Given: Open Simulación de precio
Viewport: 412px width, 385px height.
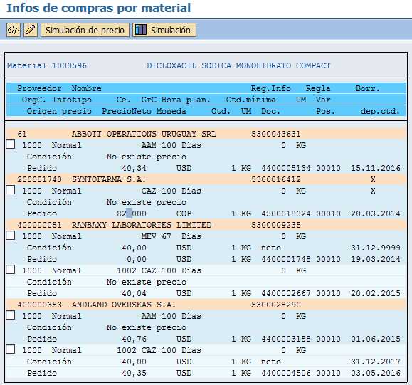Looking at the screenshot, I should 85,30.
